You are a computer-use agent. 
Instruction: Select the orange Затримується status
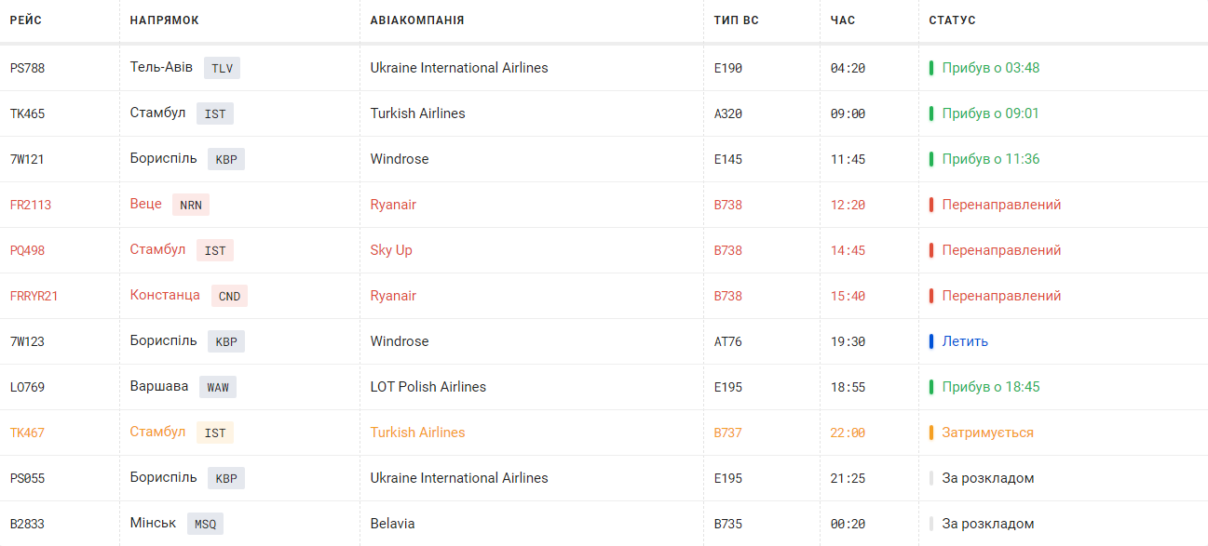(987, 433)
